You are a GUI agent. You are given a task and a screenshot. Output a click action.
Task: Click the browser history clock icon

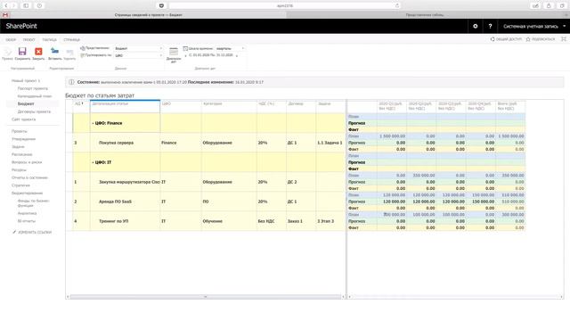tap(39, 5)
